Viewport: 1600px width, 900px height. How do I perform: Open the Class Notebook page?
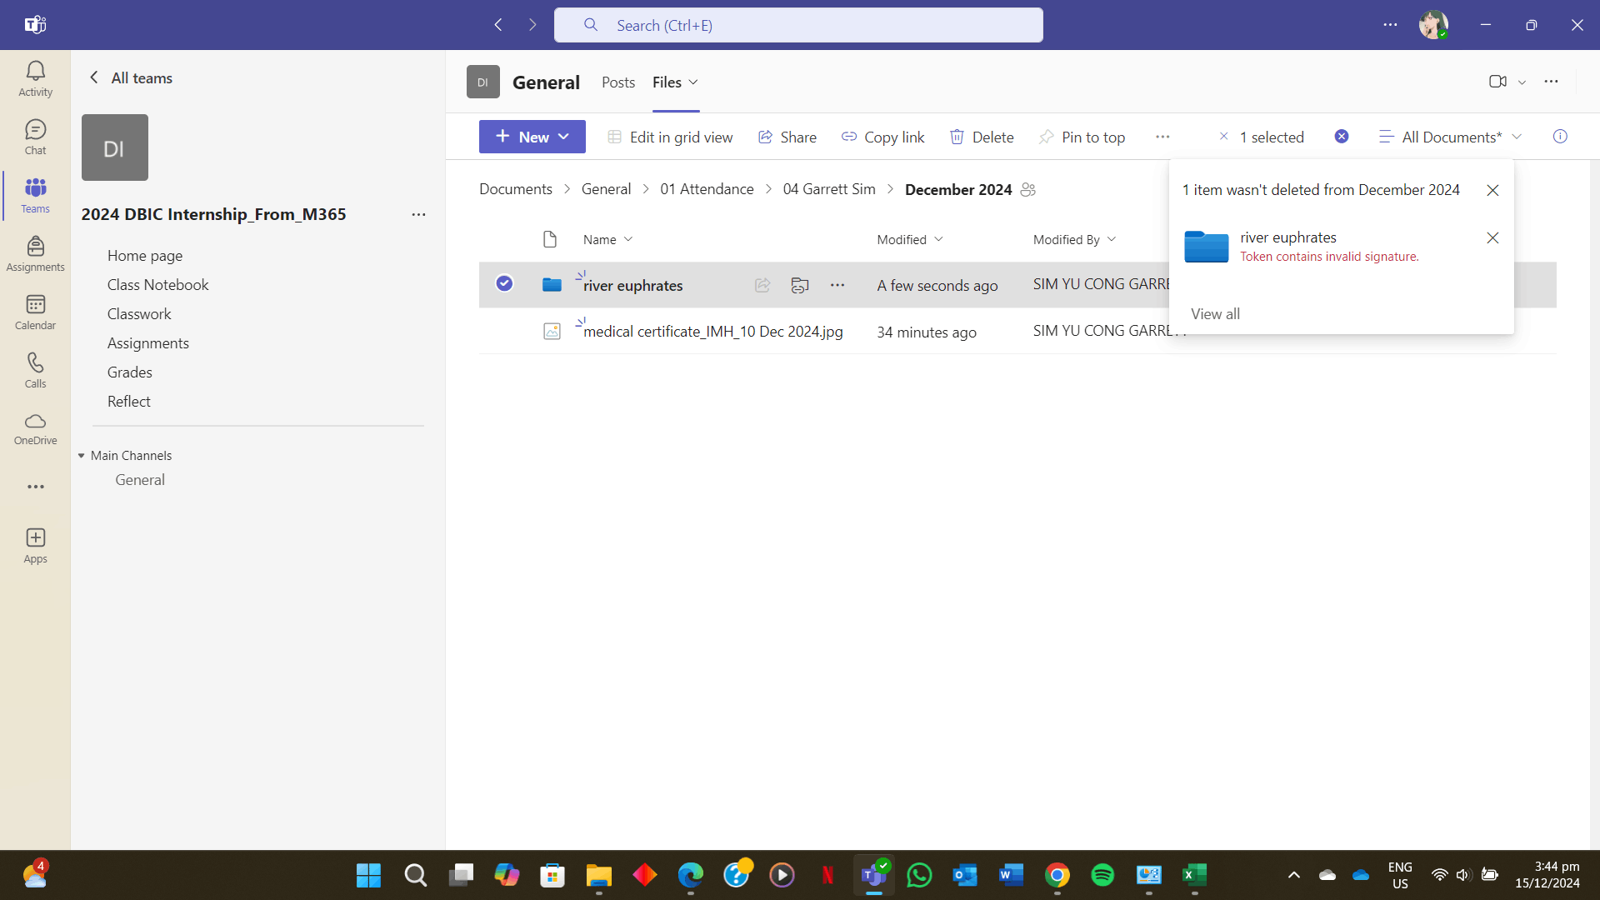(157, 285)
